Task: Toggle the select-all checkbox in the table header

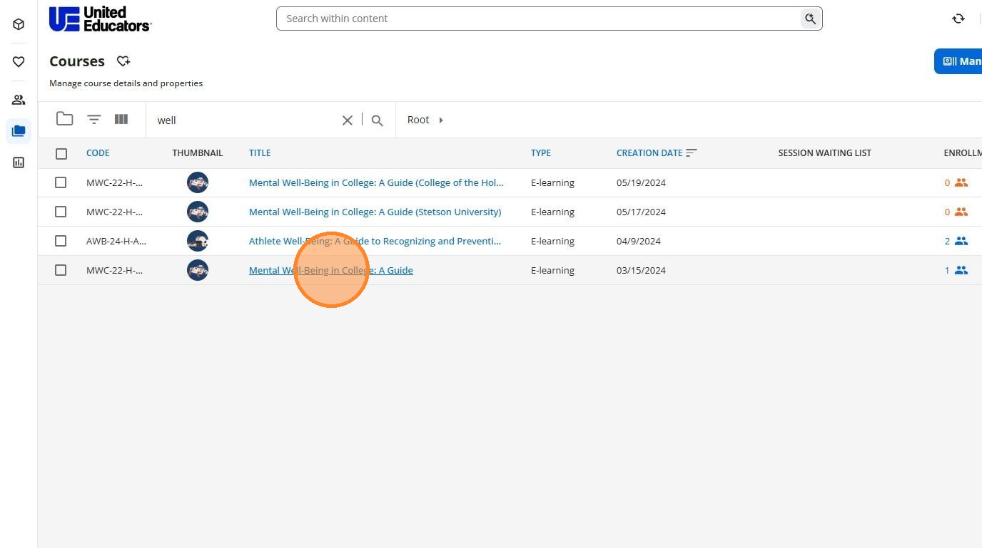Action: point(61,153)
